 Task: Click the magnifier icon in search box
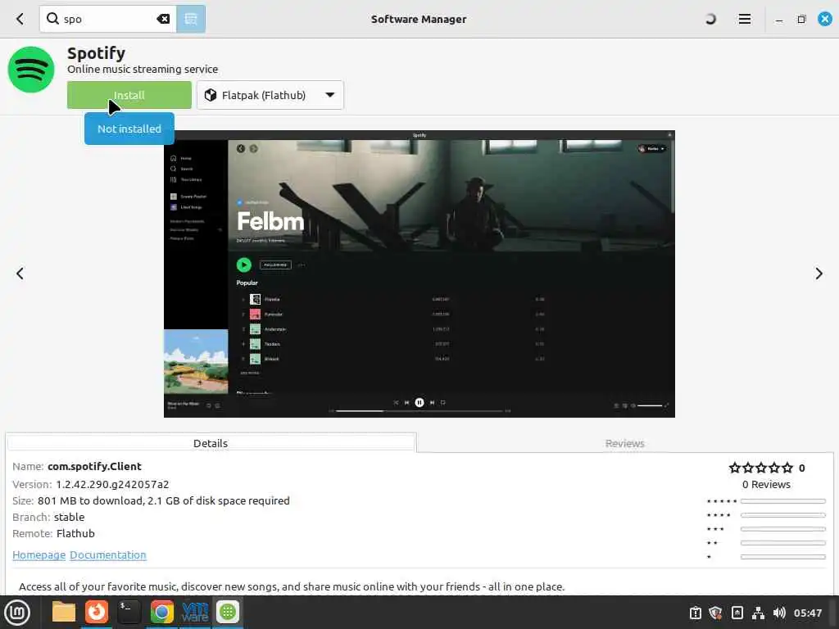click(52, 19)
